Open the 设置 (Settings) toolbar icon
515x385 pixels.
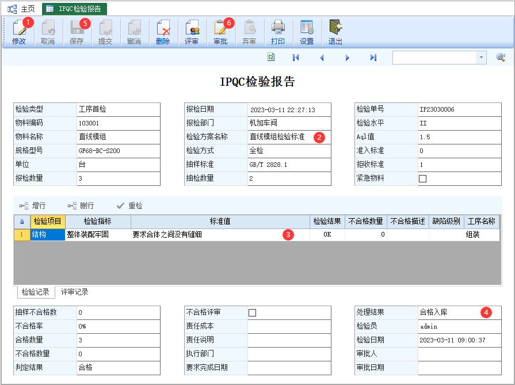(x=307, y=32)
